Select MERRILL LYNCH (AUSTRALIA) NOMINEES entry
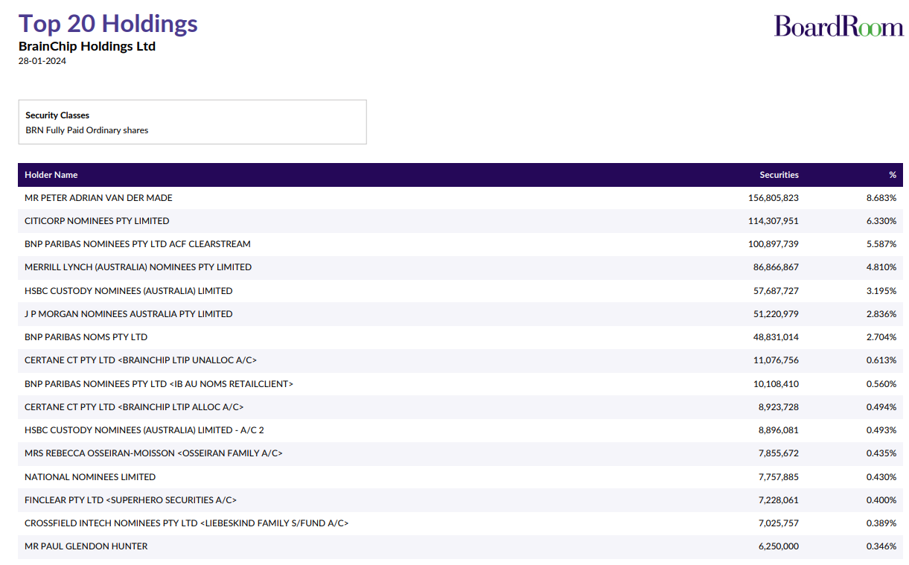This screenshot has height=565, width=909. click(138, 267)
